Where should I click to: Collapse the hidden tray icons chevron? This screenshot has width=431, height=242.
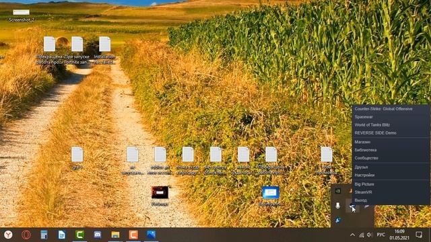coord(352,235)
